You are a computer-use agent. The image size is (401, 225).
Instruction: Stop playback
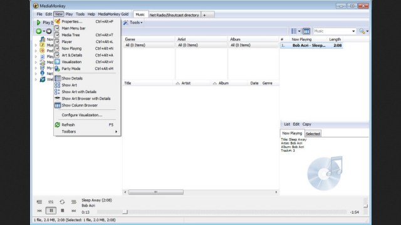click(63, 211)
